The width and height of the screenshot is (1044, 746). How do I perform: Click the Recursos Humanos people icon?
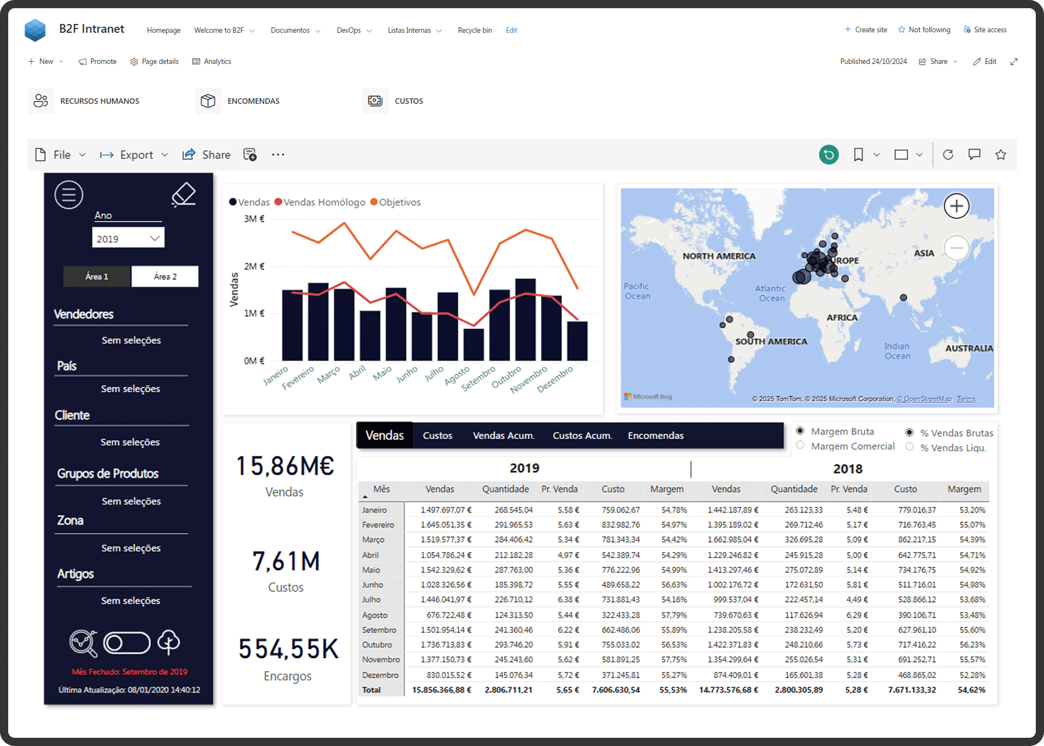[41, 100]
